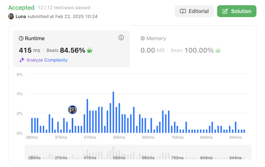Click Luna's small profile avatar
The width and height of the screenshot is (265, 167).
(11, 16)
